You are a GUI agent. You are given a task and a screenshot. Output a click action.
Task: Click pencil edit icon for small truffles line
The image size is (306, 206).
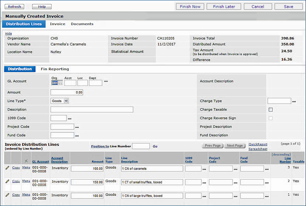[x=7, y=181]
